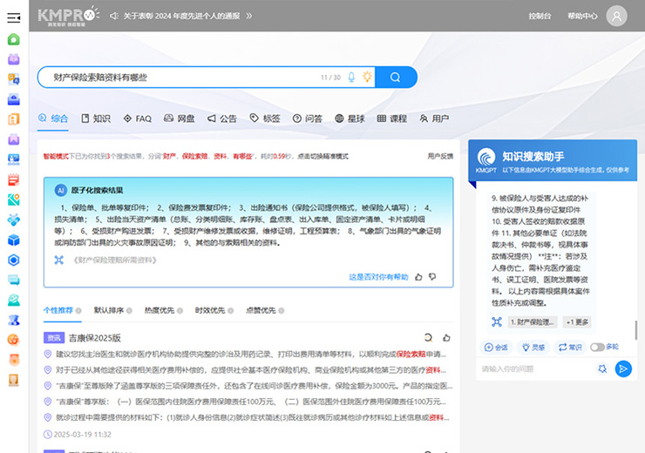The height and width of the screenshot is (453, 645).
Task: Give thumbs up on the atomized search result
Action: pos(418,277)
